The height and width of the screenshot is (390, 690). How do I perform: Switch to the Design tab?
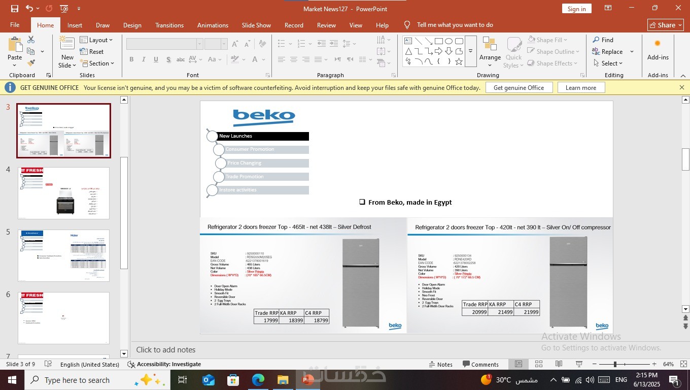132,25
